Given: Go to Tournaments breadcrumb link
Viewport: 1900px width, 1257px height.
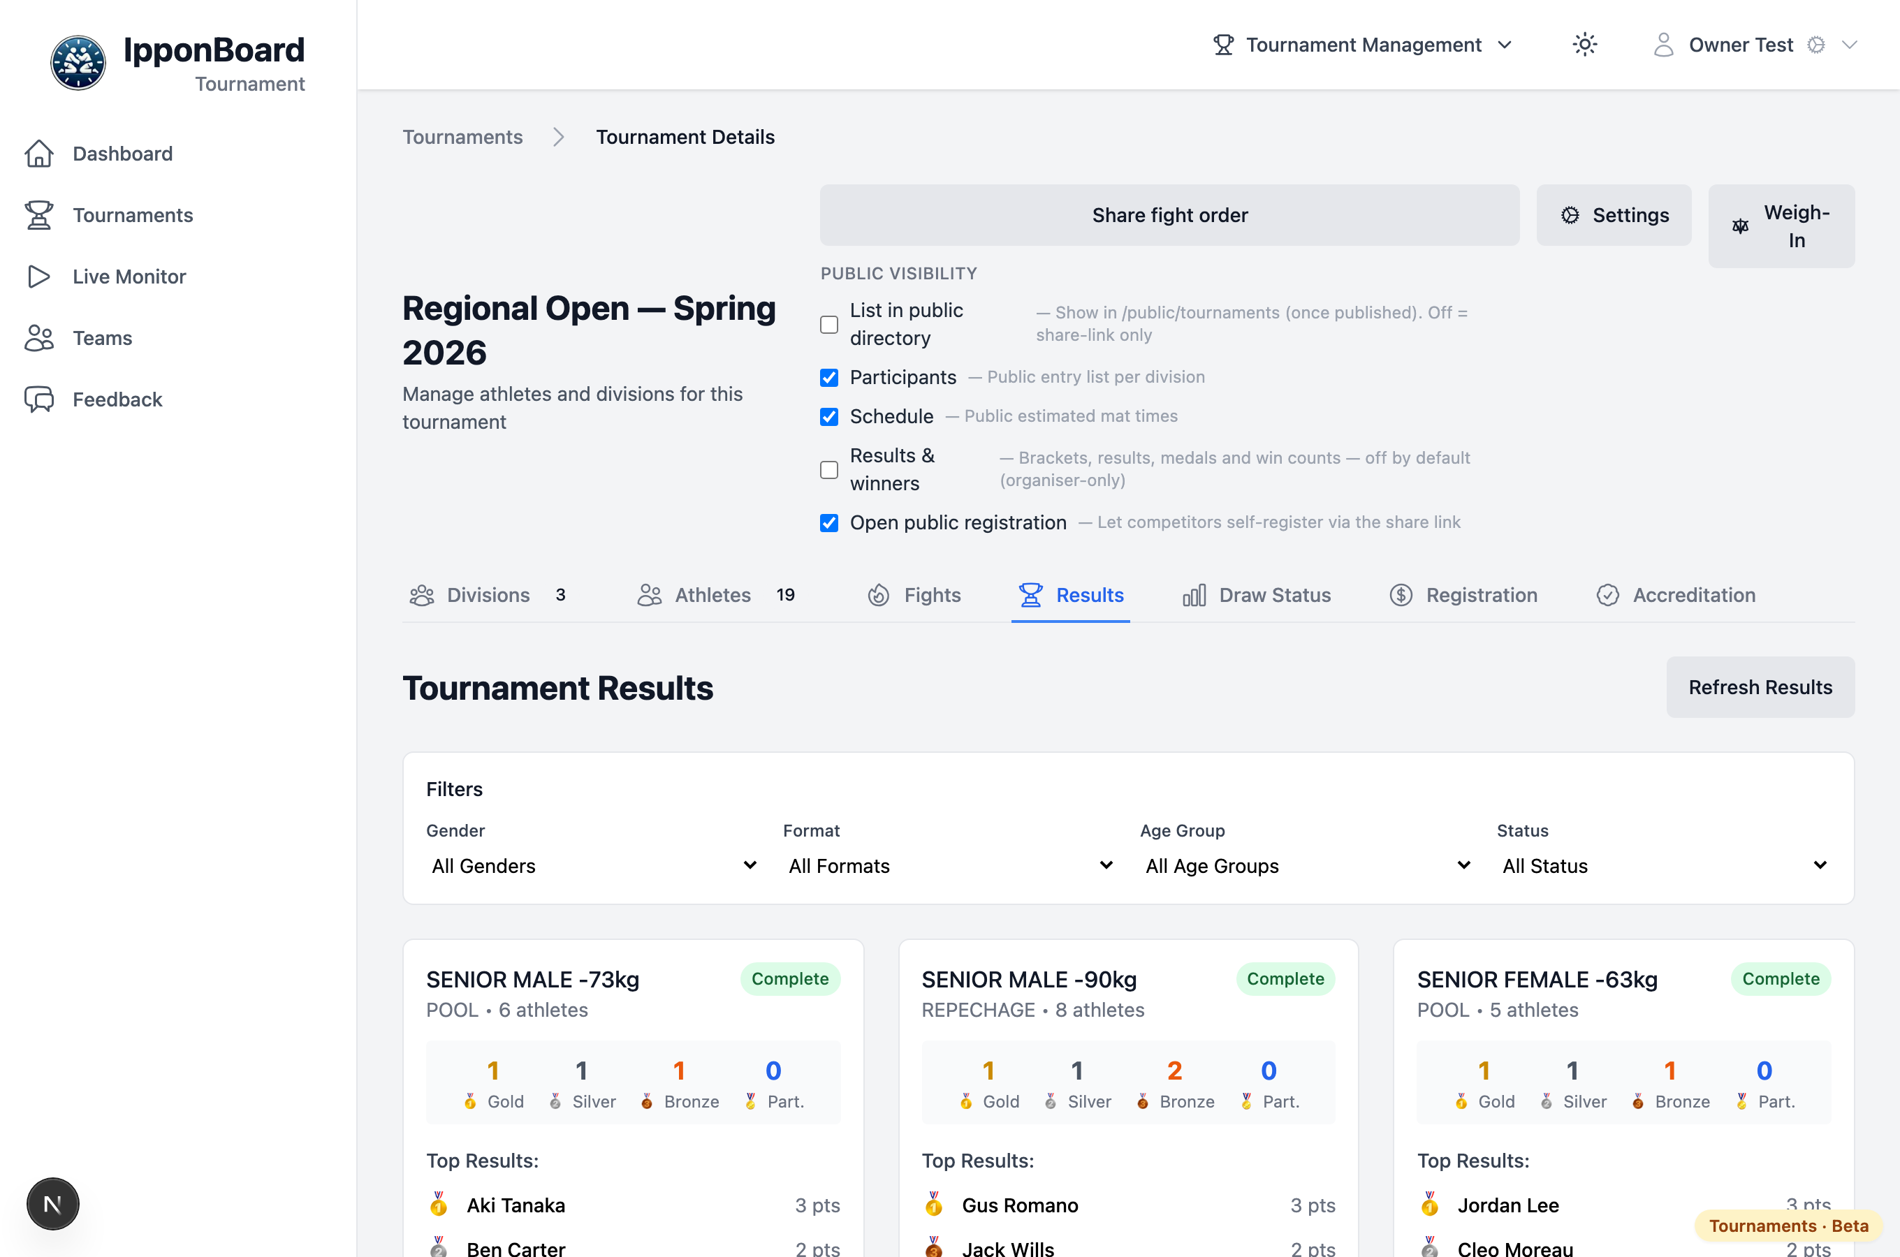Looking at the screenshot, I should point(462,137).
